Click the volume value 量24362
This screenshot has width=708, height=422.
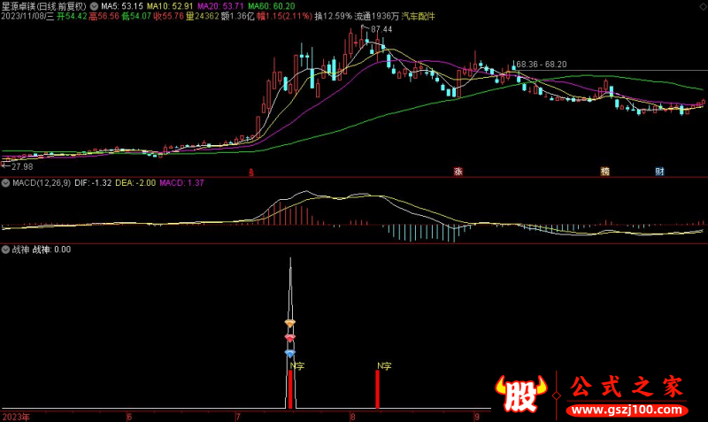point(203,16)
